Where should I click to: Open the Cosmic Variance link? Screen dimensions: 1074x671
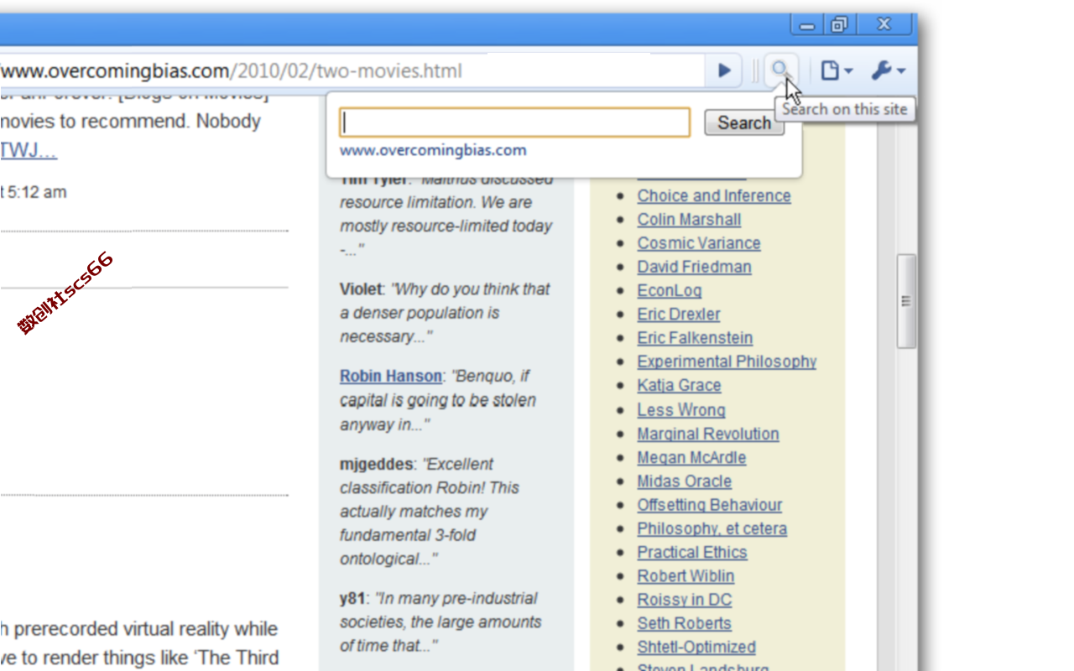point(699,243)
